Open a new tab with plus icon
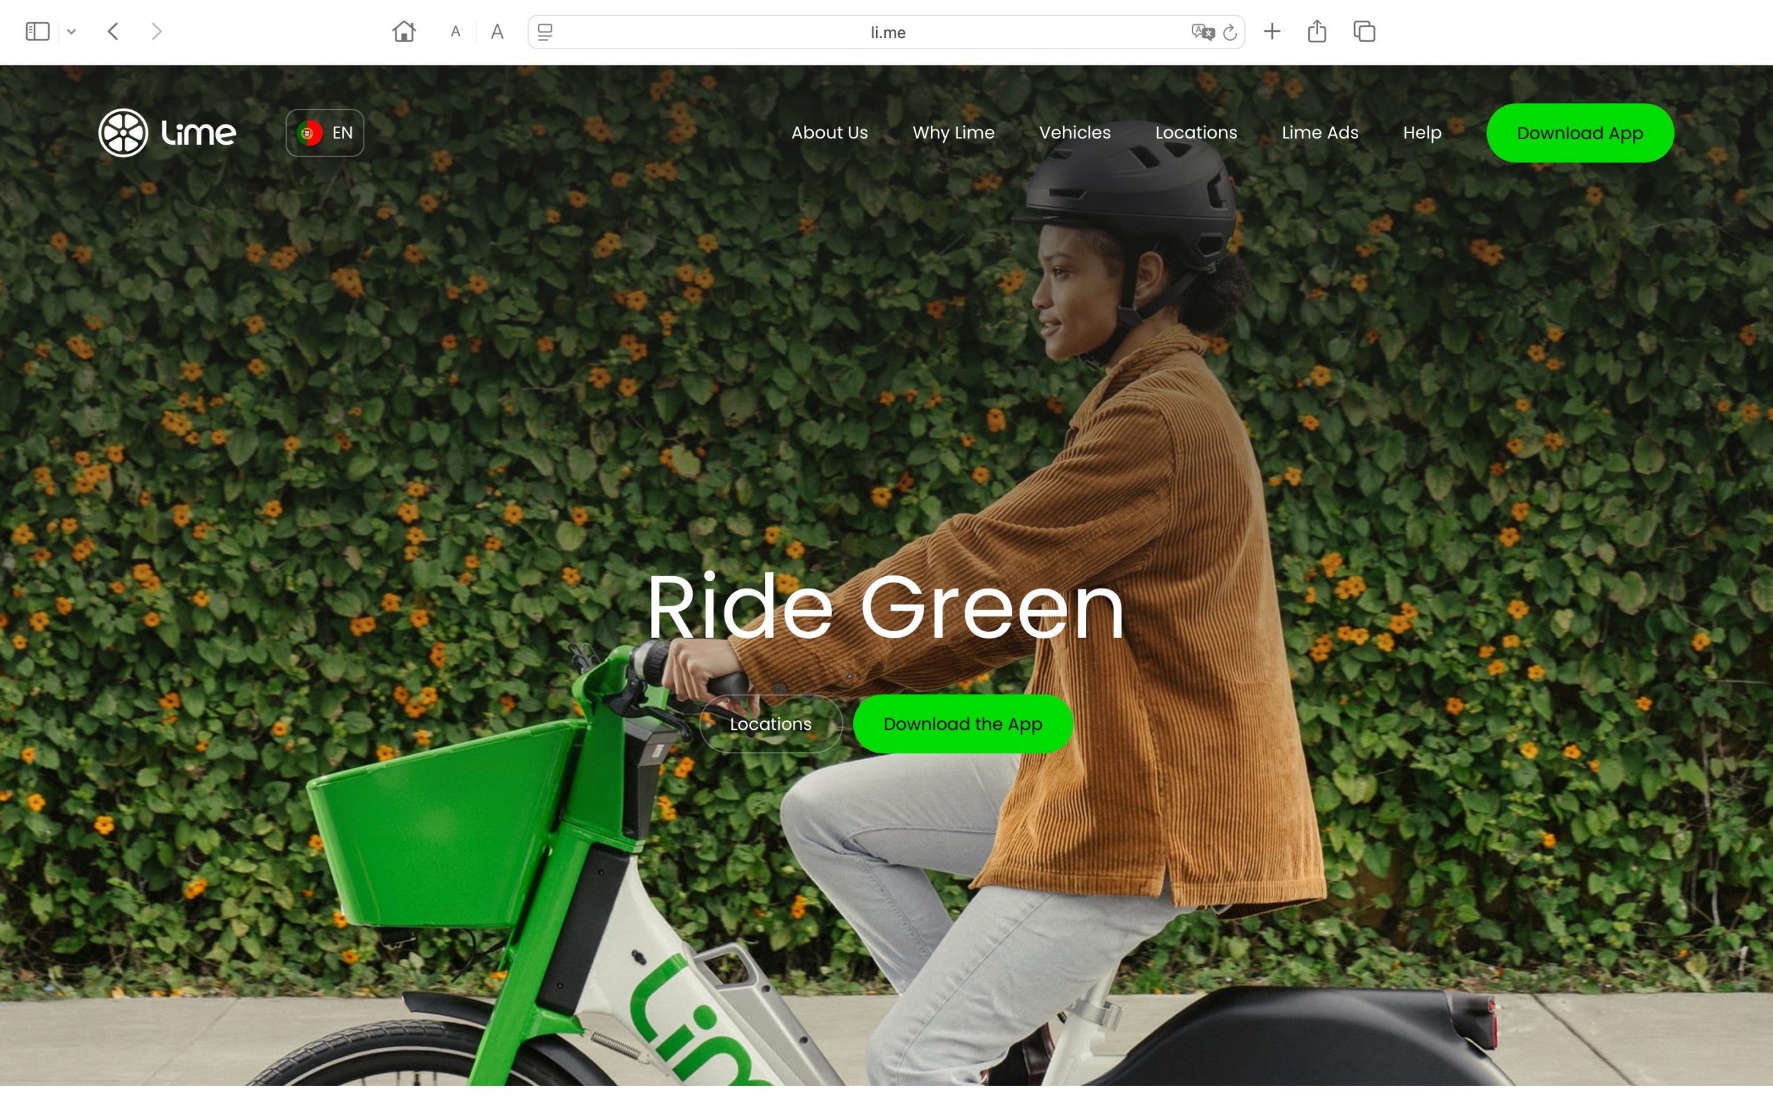Screen dimensions: 1773x1108 pyautogui.click(x=1272, y=32)
